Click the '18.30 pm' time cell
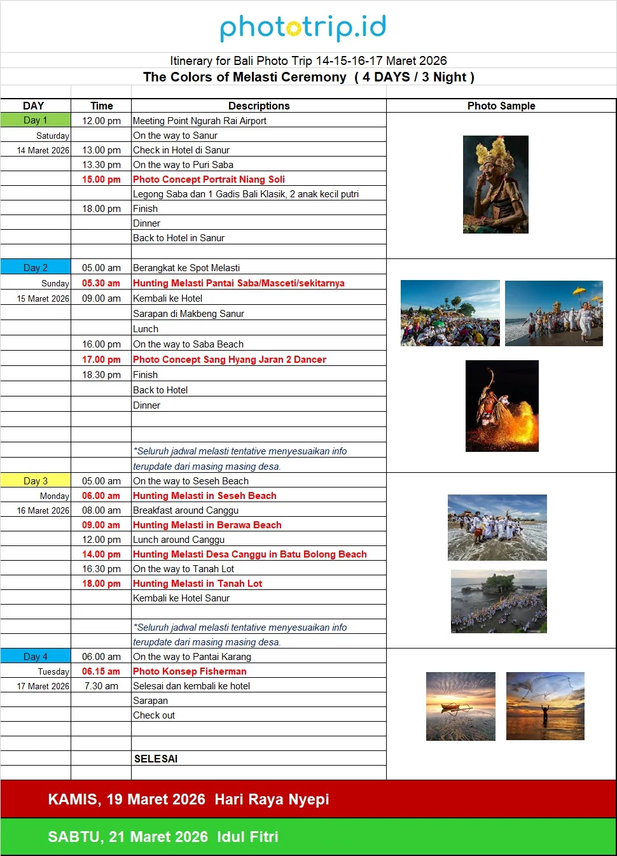The height and width of the screenshot is (856, 617). point(101,374)
